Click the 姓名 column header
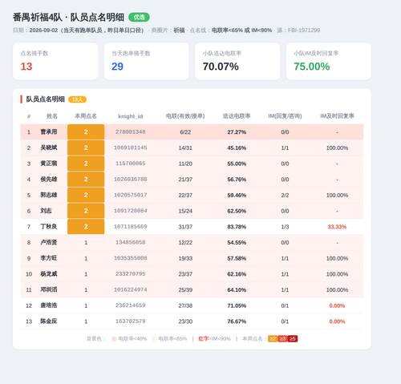 click(52, 116)
